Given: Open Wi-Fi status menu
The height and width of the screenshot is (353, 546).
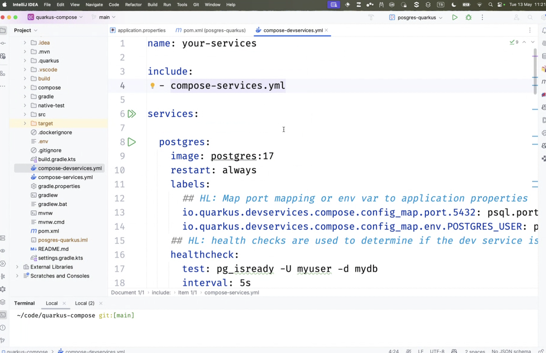Looking at the screenshot, I should click(479, 5).
